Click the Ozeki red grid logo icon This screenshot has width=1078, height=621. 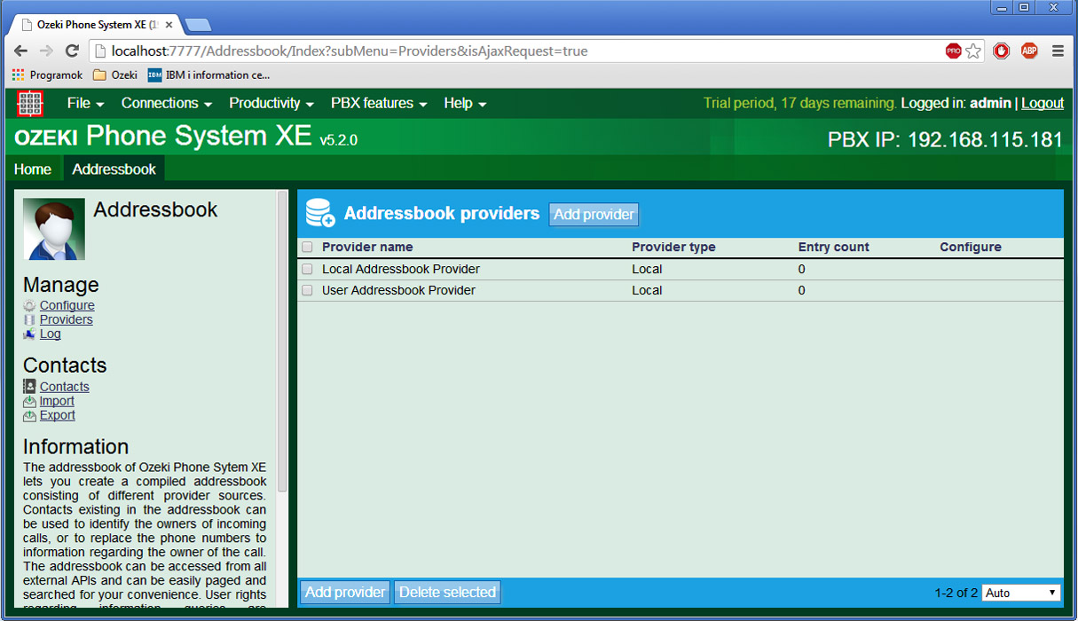(30, 103)
